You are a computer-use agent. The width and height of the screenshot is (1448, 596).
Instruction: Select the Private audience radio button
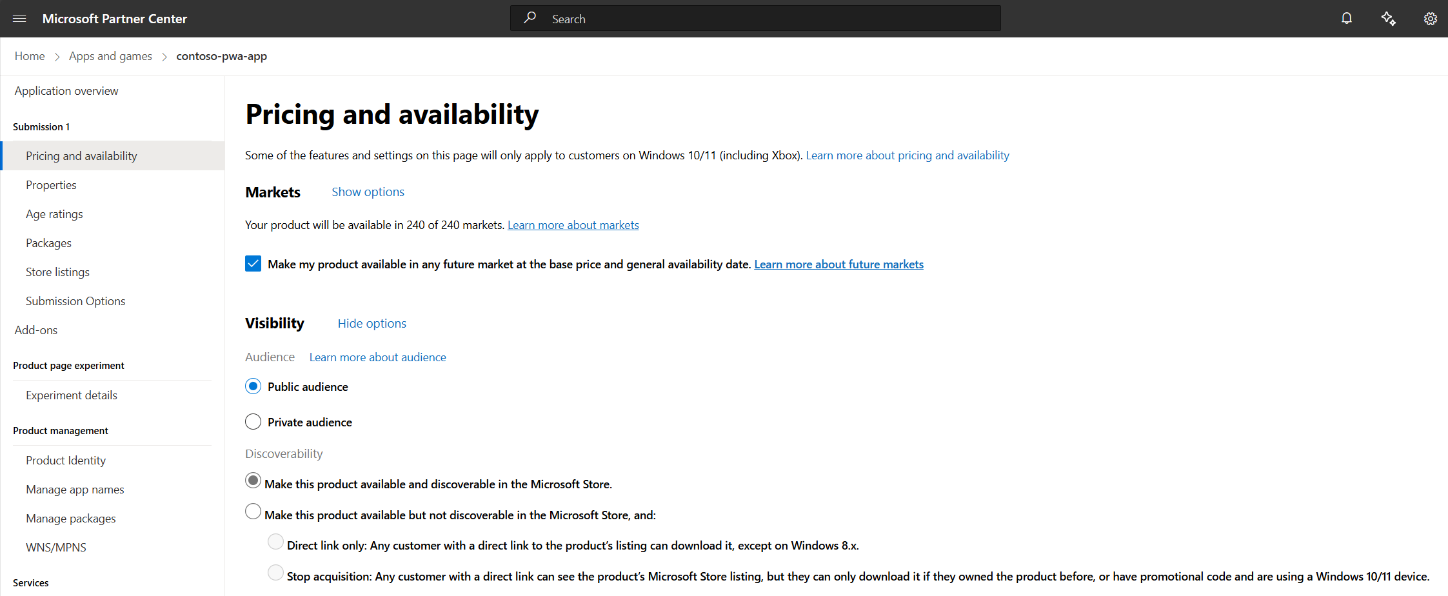(253, 422)
